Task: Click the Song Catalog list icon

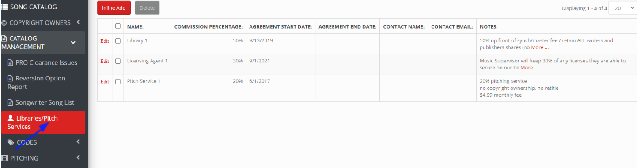Action: (x=4, y=7)
